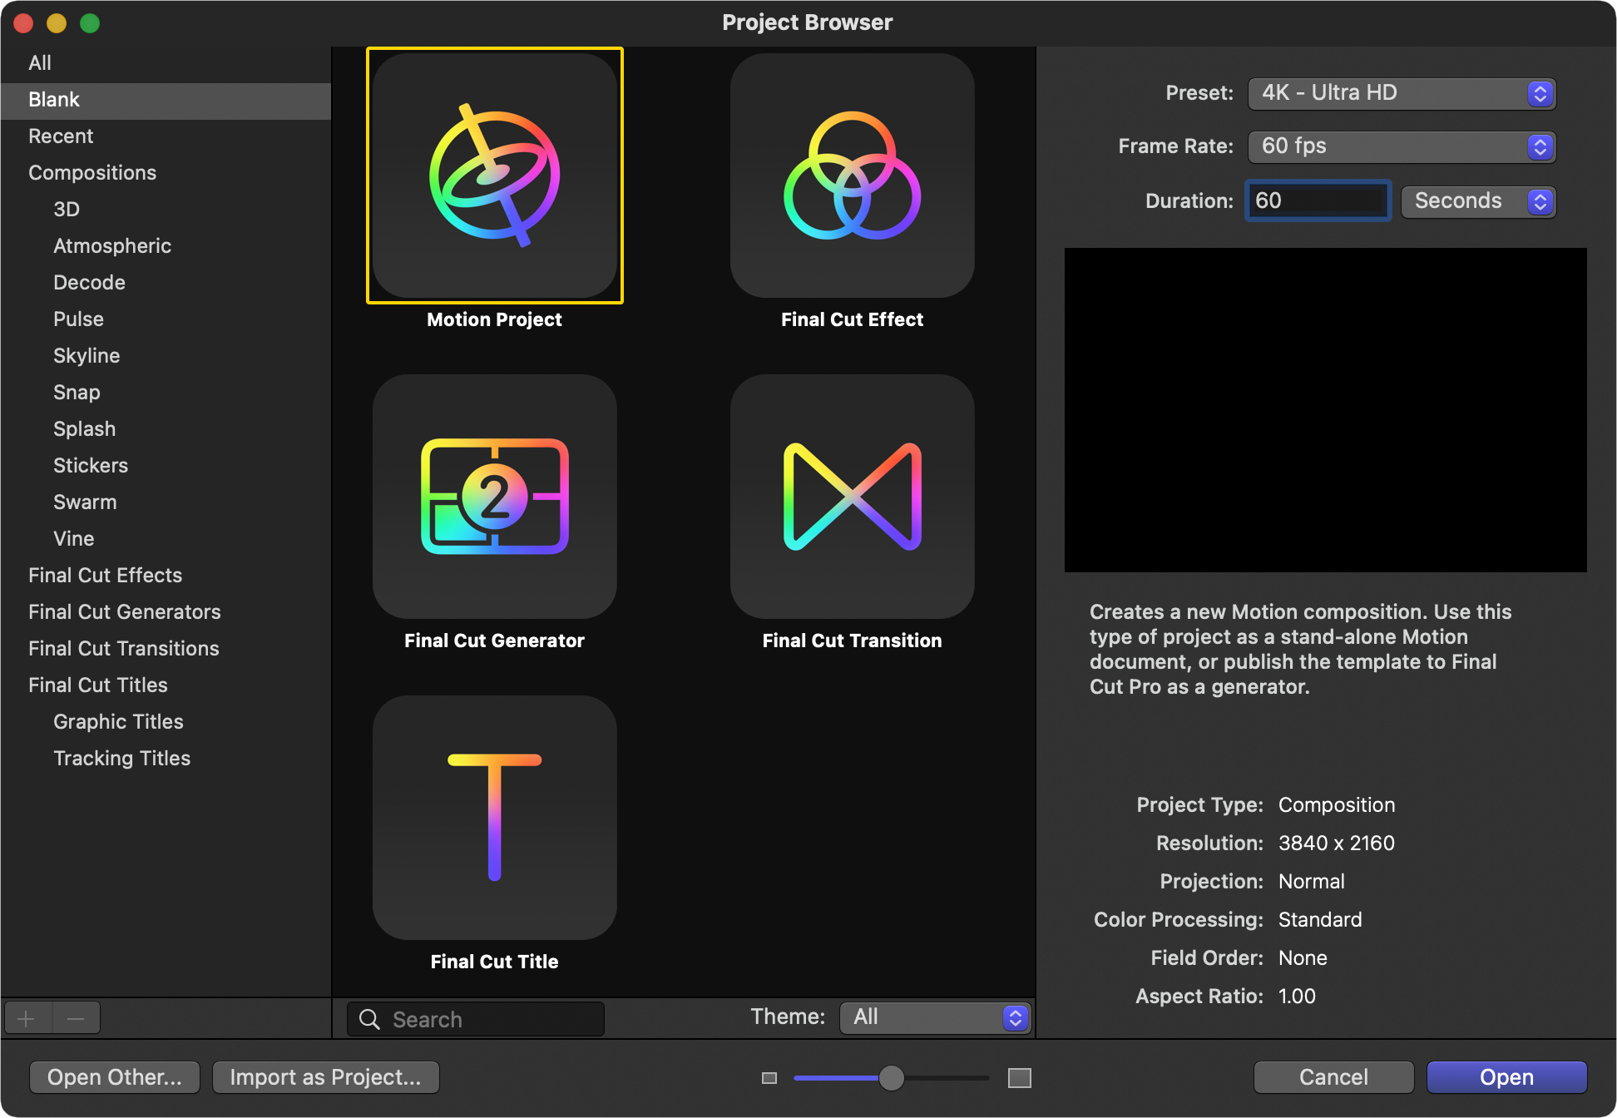Select the Splash subcategory
The height and width of the screenshot is (1118, 1617).
pos(166,429)
